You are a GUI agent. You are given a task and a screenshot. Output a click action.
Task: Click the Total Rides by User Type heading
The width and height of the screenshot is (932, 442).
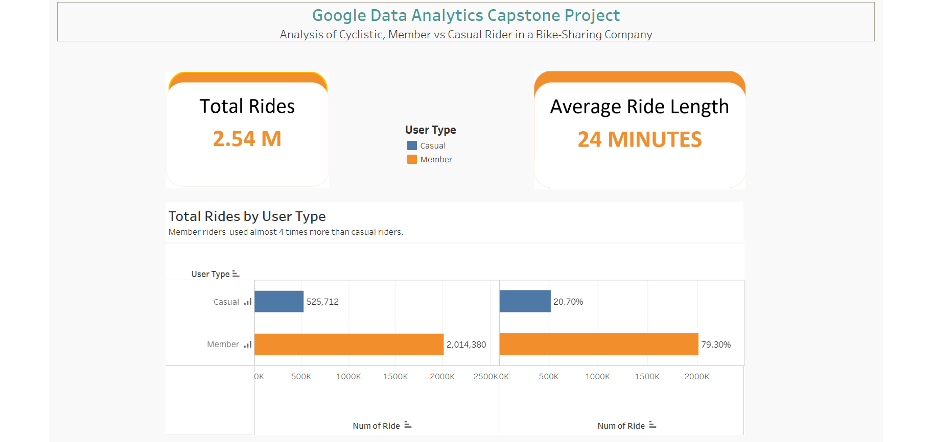[x=247, y=216]
